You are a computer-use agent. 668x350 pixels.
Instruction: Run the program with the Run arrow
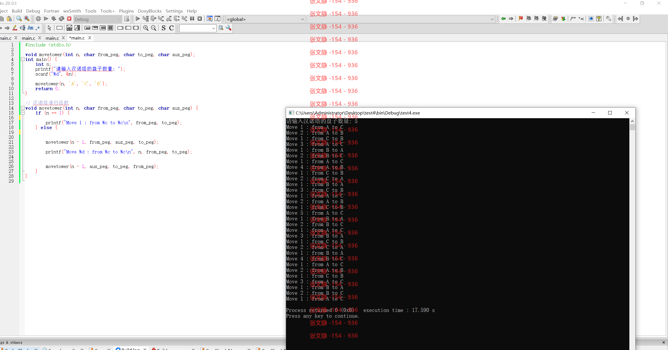(46, 19)
